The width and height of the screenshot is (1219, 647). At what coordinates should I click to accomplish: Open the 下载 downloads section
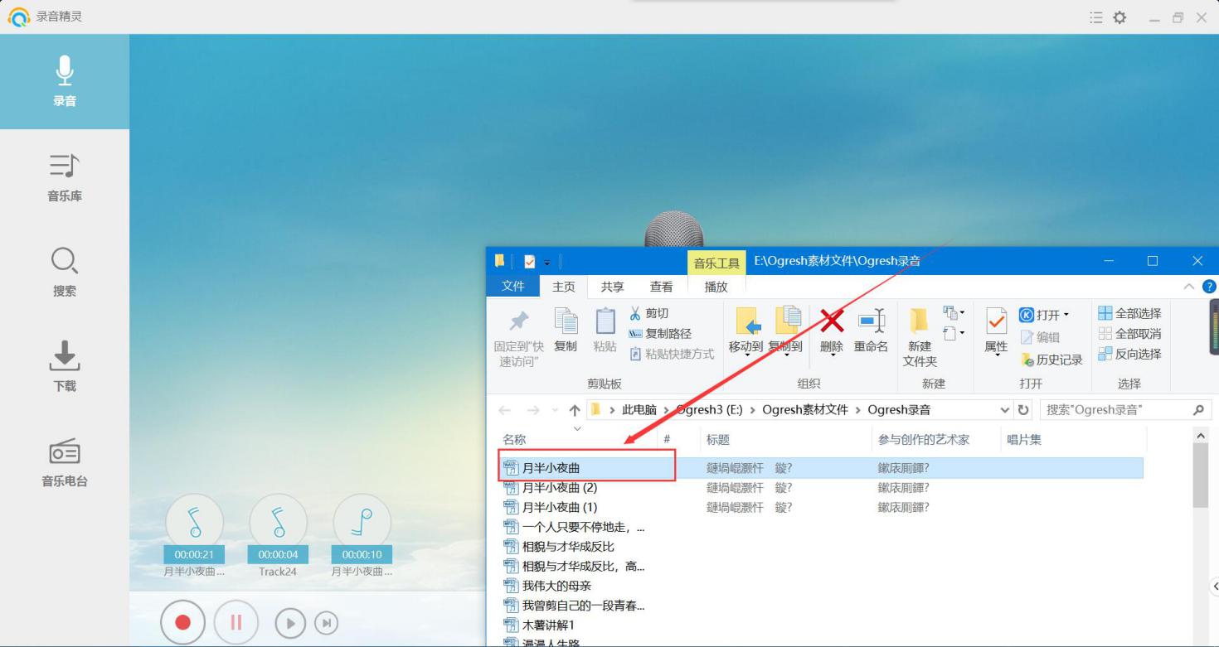(x=64, y=365)
